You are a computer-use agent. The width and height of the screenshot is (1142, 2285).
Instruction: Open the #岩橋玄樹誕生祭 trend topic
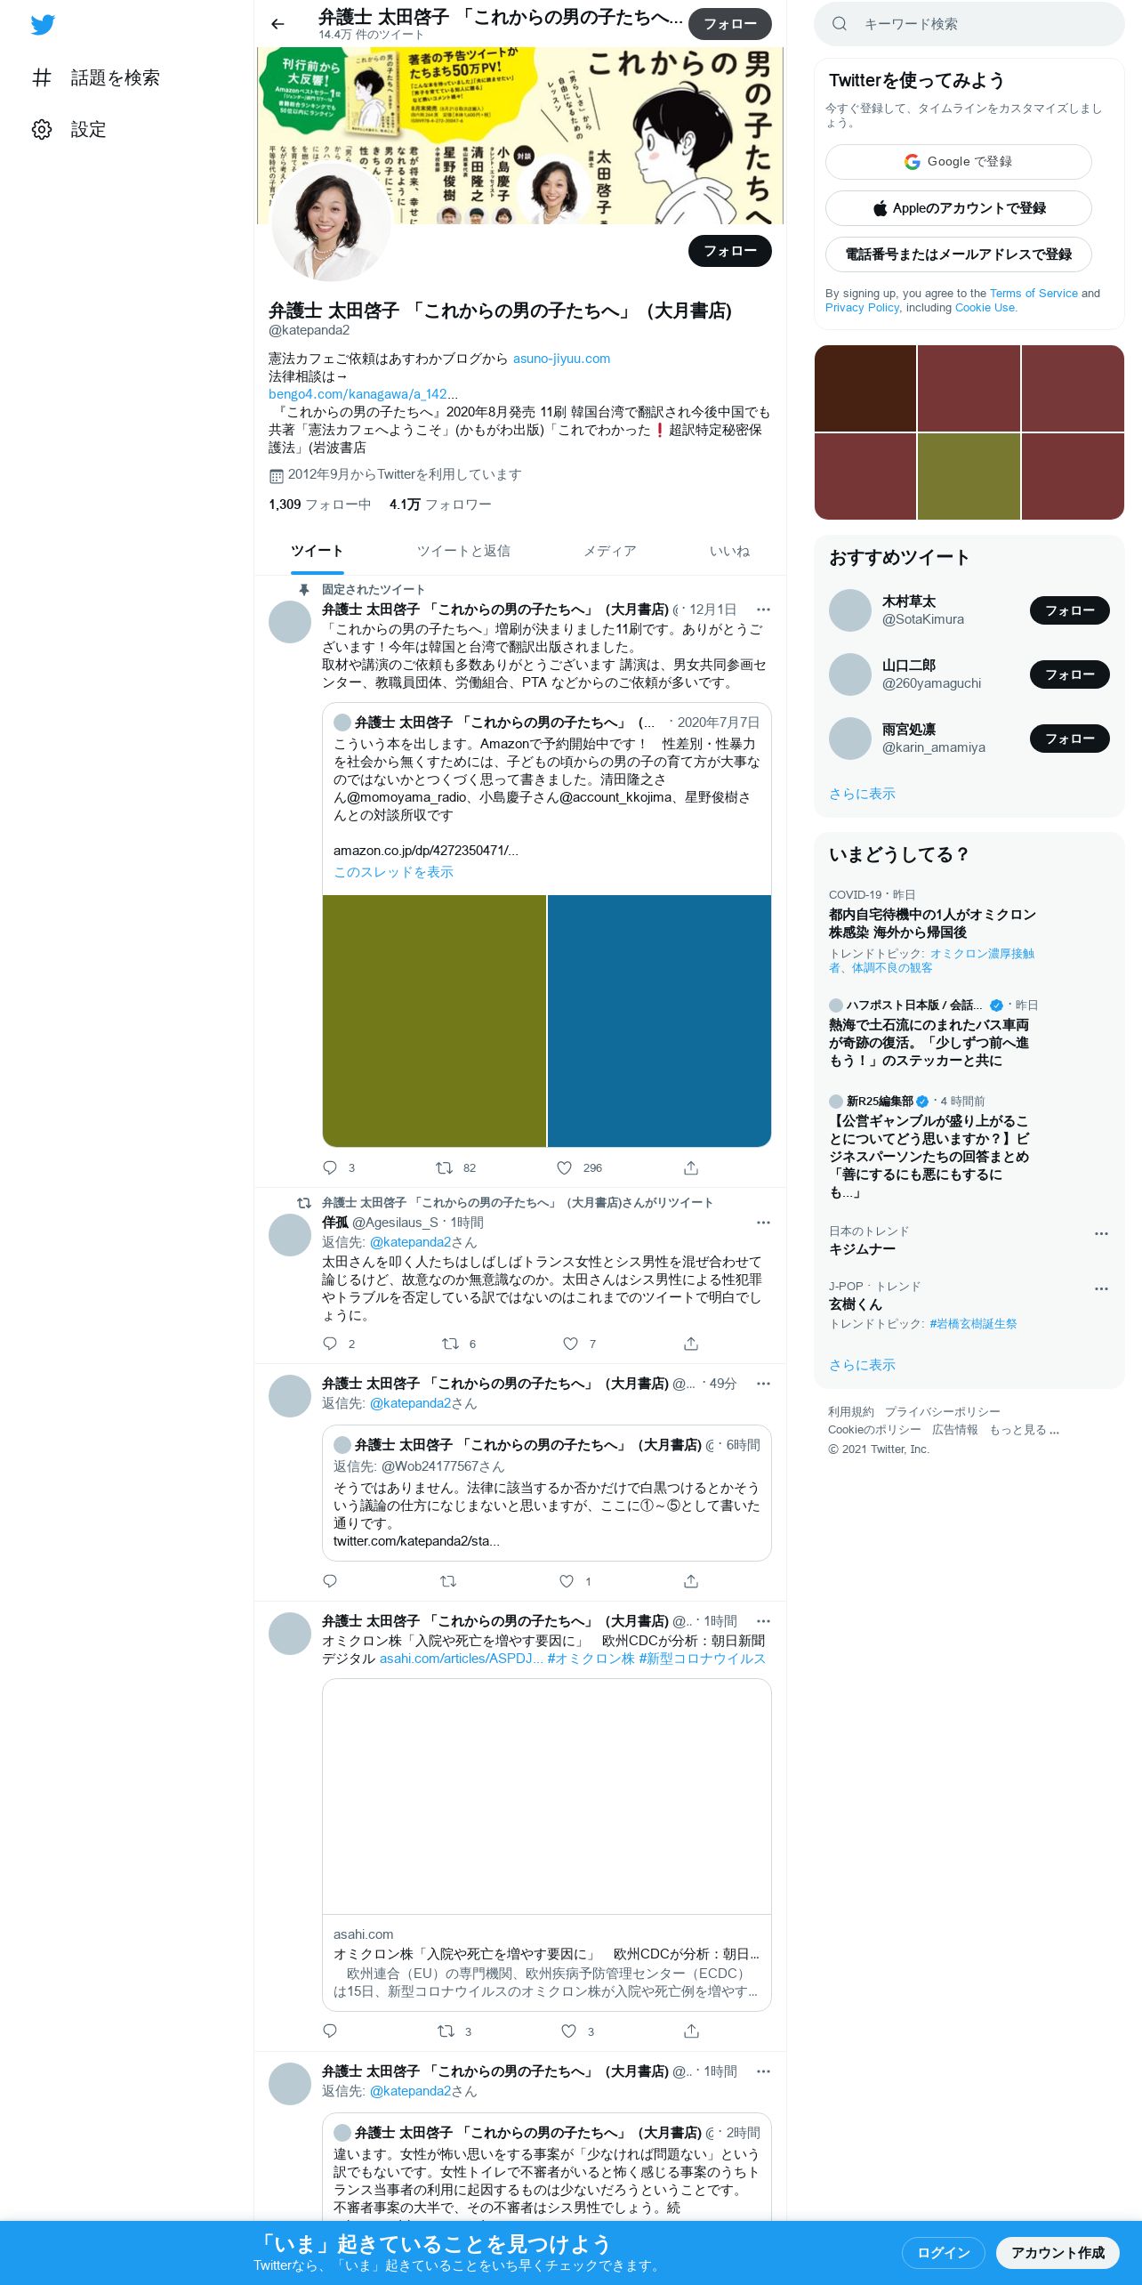coord(973,1324)
